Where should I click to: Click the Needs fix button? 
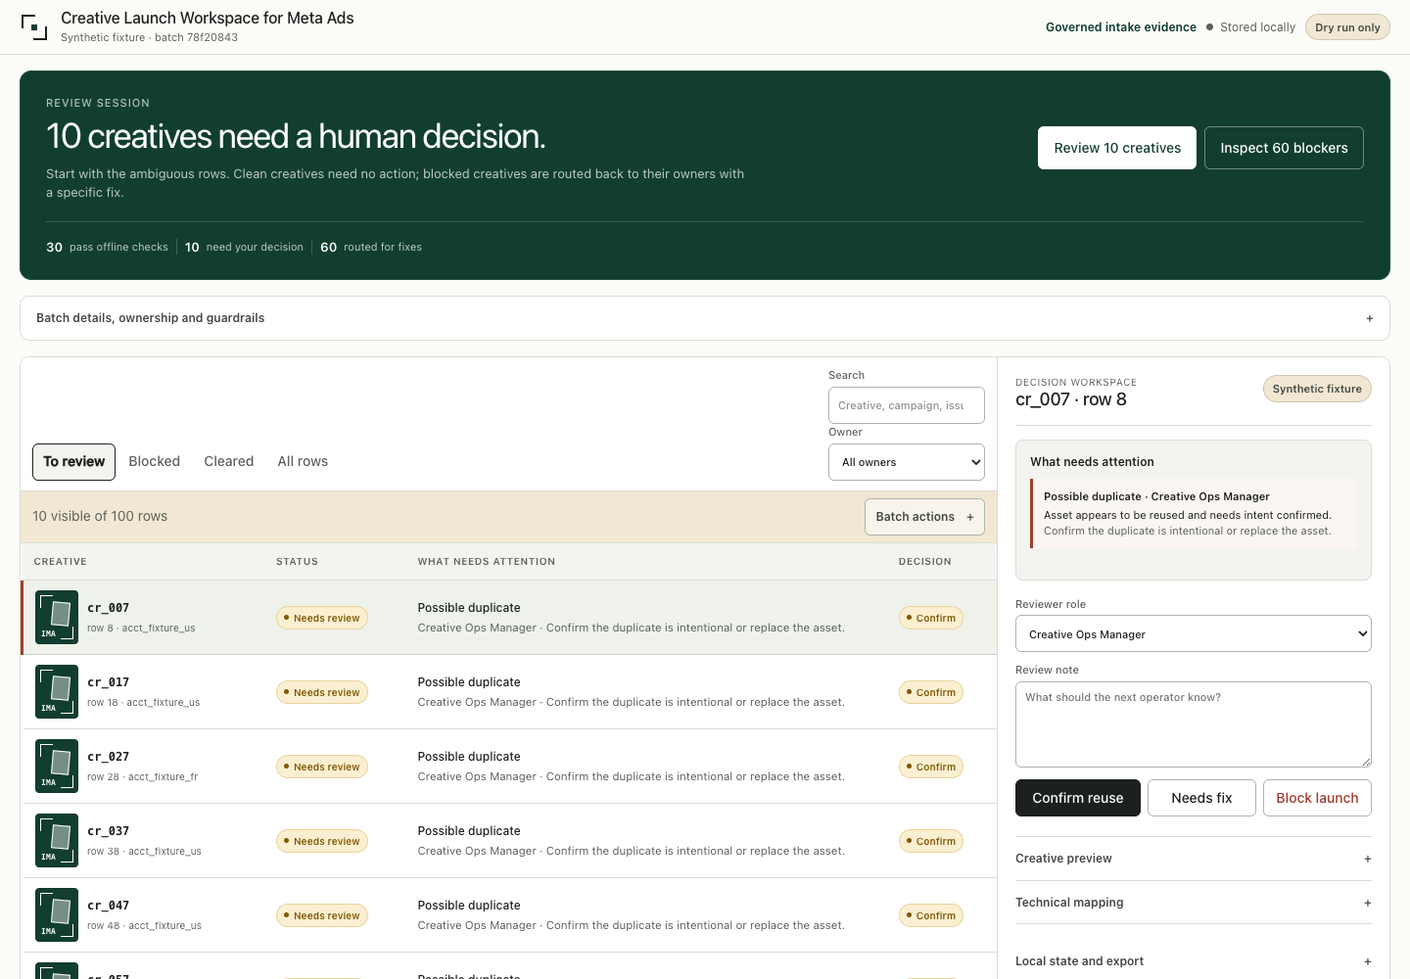click(x=1201, y=798)
